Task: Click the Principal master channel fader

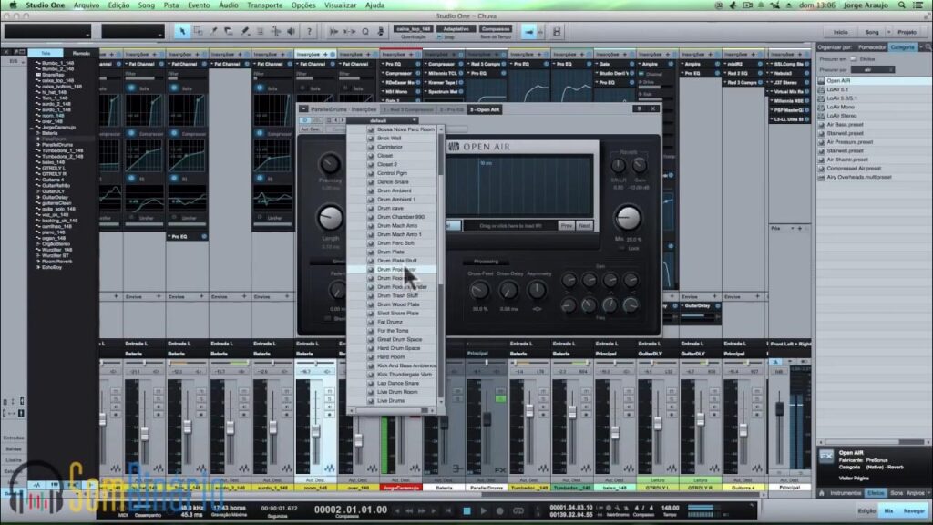Action: (779, 409)
